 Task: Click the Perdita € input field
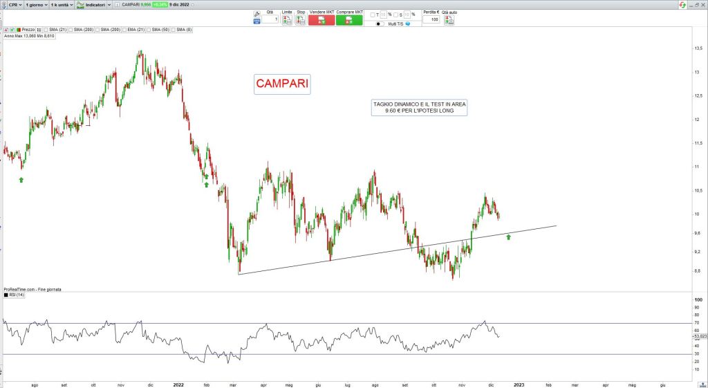point(431,19)
